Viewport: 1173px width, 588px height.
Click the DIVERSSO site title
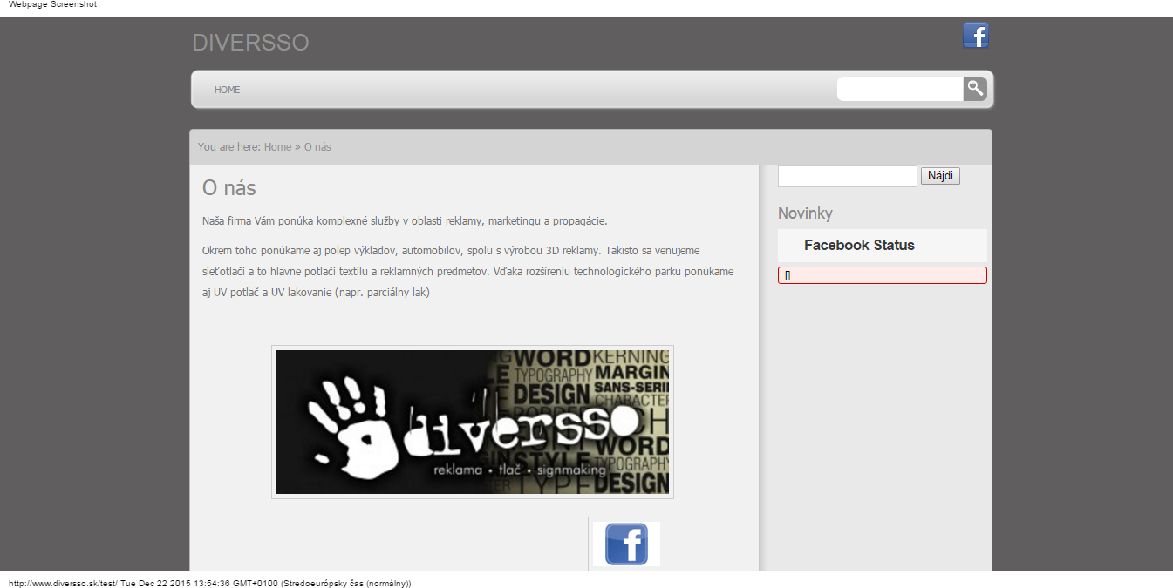(x=250, y=43)
